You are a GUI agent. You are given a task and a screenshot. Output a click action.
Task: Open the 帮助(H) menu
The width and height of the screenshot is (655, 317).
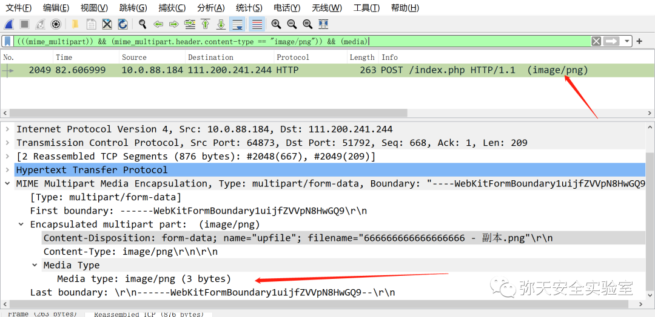pos(405,7)
